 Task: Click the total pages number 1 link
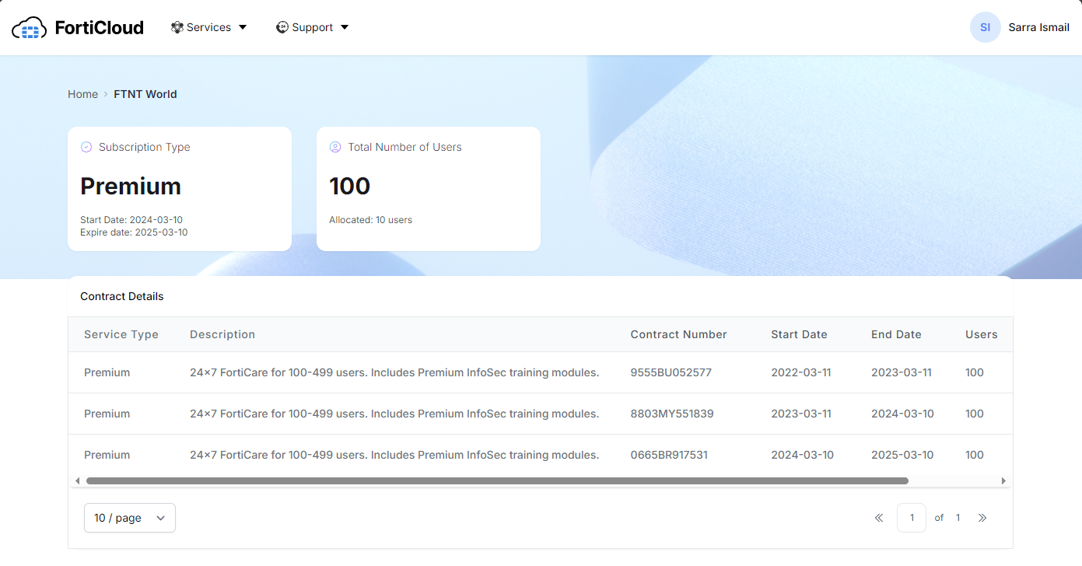958,518
